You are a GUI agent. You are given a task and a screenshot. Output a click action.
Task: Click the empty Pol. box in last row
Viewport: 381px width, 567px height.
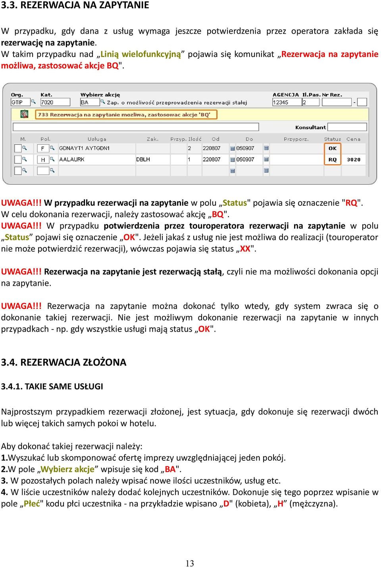coord(43,170)
